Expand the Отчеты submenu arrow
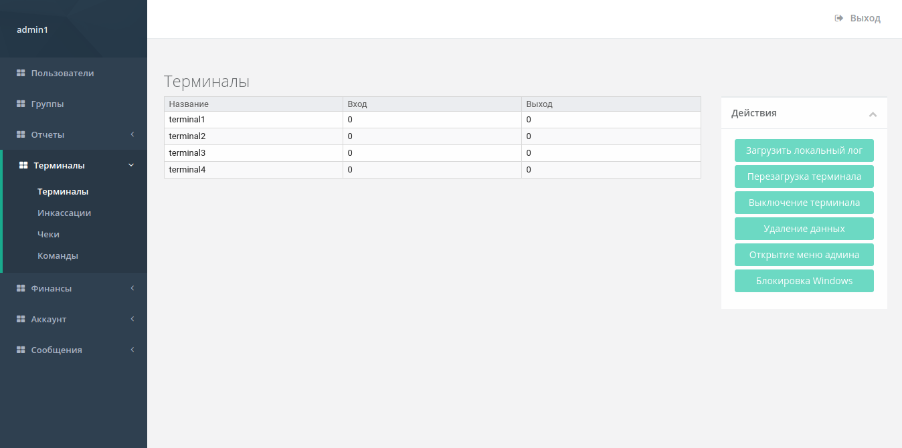The height and width of the screenshot is (448, 902). click(132, 134)
